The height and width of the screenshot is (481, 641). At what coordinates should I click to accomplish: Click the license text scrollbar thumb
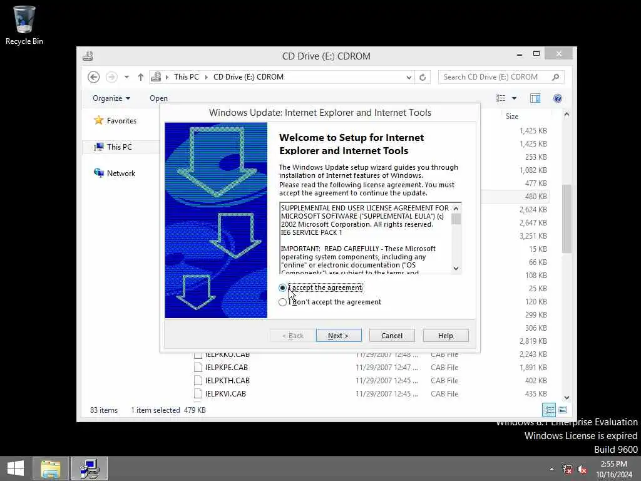(x=456, y=219)
